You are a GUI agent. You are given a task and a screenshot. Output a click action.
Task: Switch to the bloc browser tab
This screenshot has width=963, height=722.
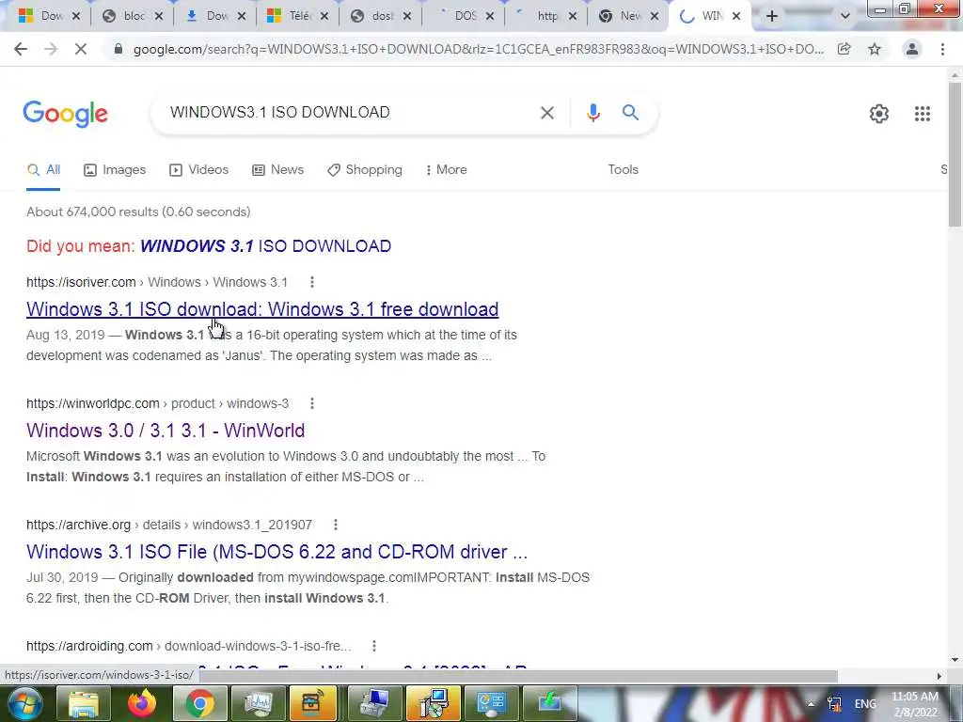click(126, 16)
